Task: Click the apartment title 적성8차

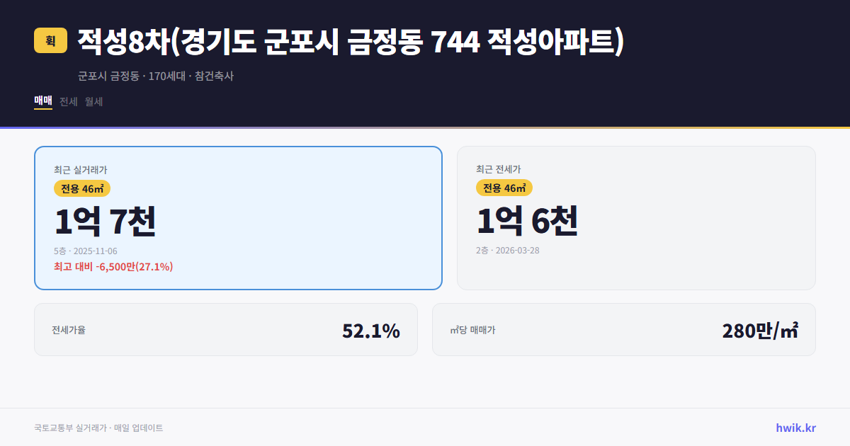Action: (x=117, y=41)
